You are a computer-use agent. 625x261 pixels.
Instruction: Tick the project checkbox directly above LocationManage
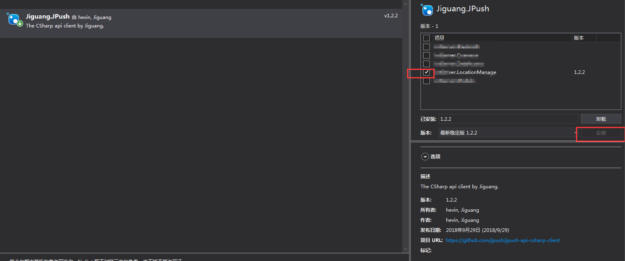(x=427, y=64)
